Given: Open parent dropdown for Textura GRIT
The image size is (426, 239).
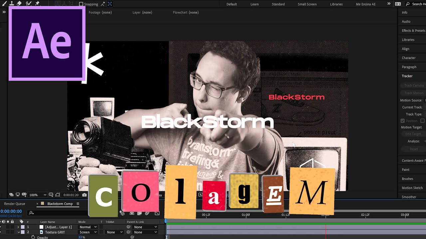Looking at the screenshot, I should point(145,232).
